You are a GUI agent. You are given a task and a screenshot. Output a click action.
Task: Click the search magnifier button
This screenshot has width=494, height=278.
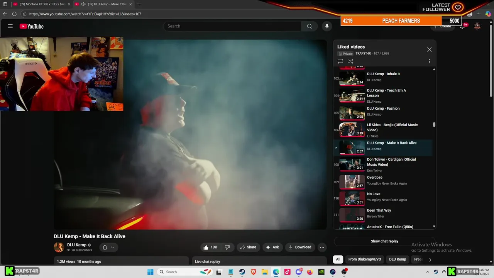(x=309, y=26)
